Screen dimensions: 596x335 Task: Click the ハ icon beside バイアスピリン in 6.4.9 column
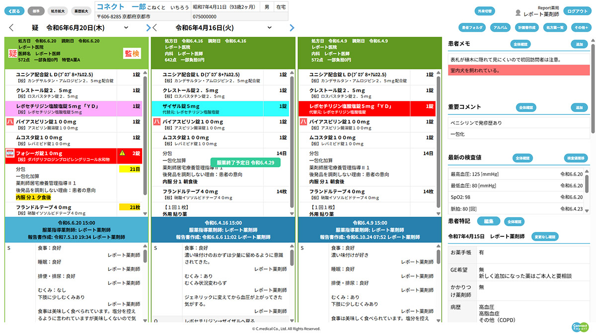pyautogui.click(x=302, y=121)
